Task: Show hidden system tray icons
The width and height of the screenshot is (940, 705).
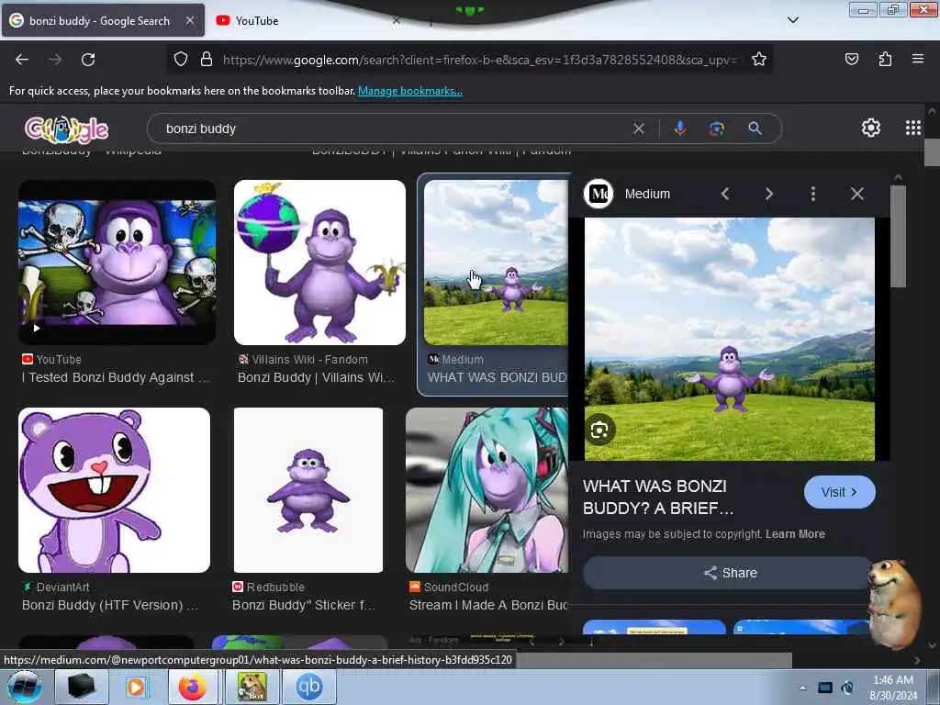Action: [802, 688]
